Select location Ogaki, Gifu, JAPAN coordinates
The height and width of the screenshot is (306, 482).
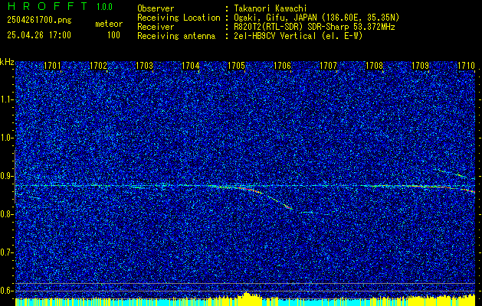coord(316,18)
